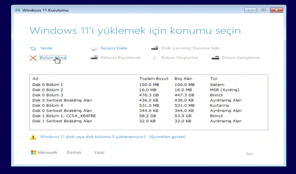The width and height of the screenshot is (296, 174).
Task: Click the 476.3 GB total size cell
Action: [x=149, y=95]
